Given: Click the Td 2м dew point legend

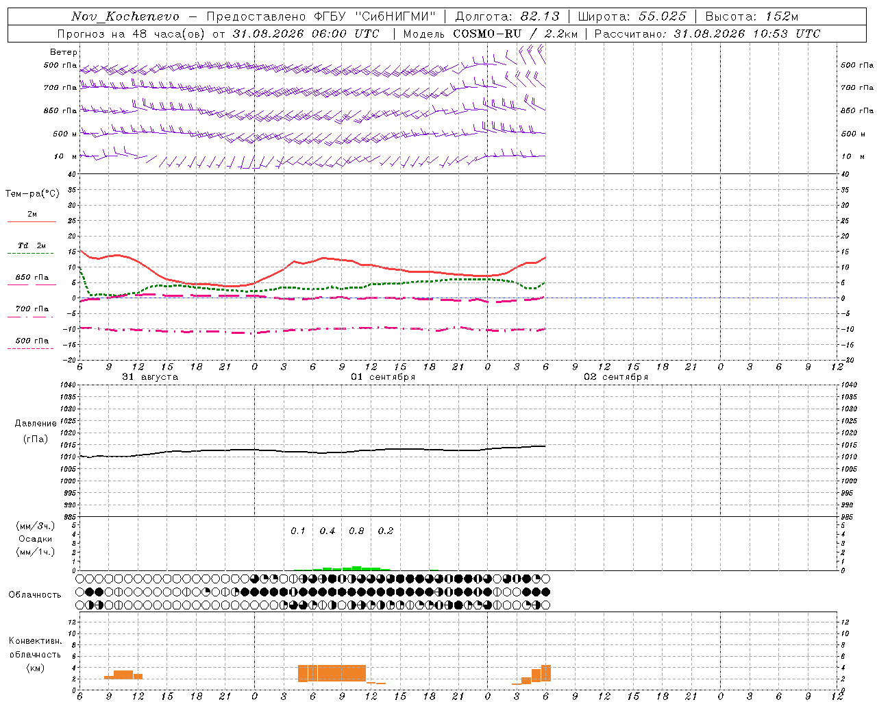Looking at the screenshot, I should coord(32,245).
